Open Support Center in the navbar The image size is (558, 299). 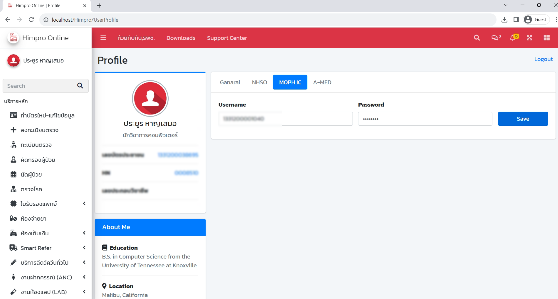pos(227,38)
